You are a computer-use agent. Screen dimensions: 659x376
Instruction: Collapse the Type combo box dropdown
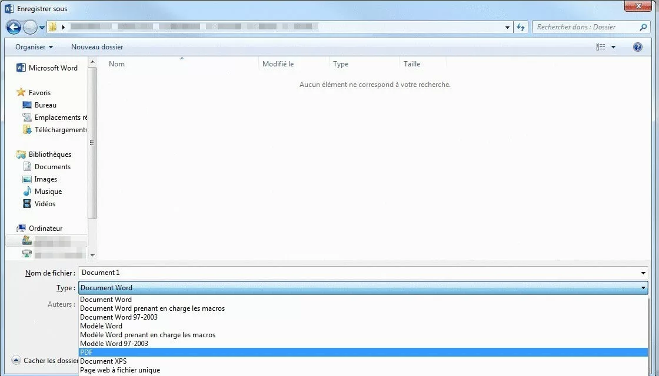pyautogui.click(x=643, y=288)
